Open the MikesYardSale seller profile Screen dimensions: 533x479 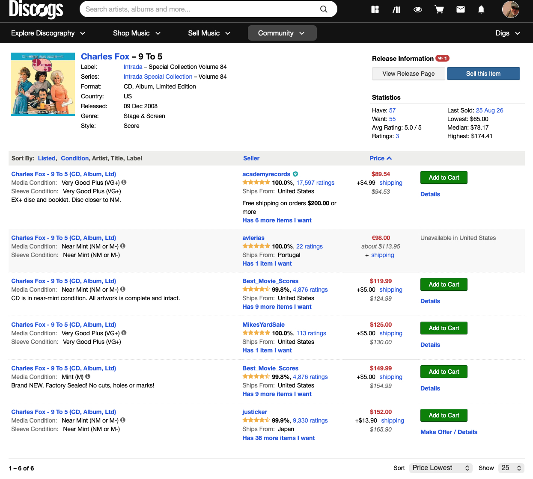pos(263,325)
